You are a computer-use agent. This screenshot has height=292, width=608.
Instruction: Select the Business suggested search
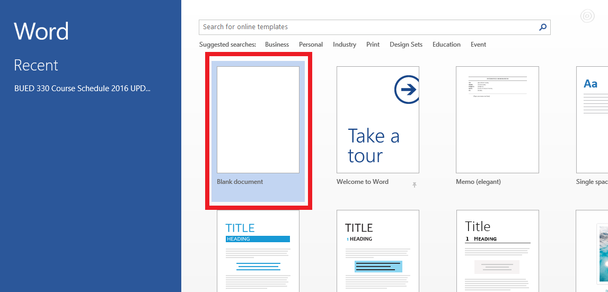(277, 45)
